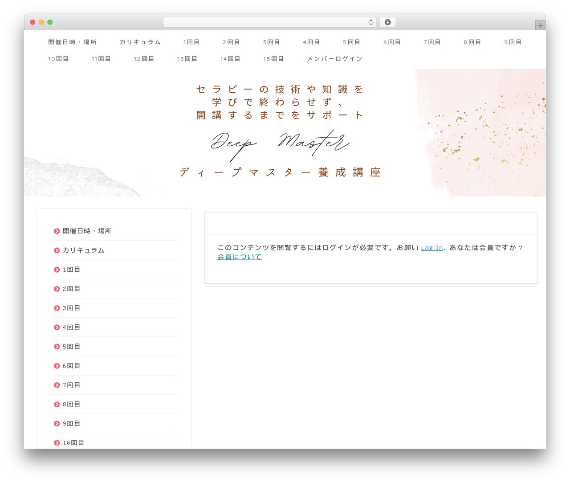Screen dimensions: 570x483
Task: Select 12回目 in top navigation menu
Action: 144,59
